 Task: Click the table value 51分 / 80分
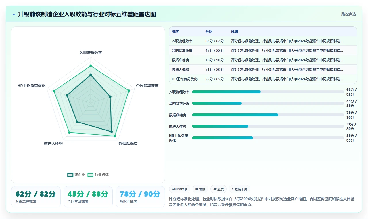(214, 69)
